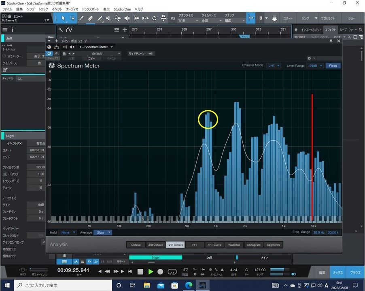Screen dimensions: 365x291
Task: Open the track list hamburger icon
Action: [5, 30]
